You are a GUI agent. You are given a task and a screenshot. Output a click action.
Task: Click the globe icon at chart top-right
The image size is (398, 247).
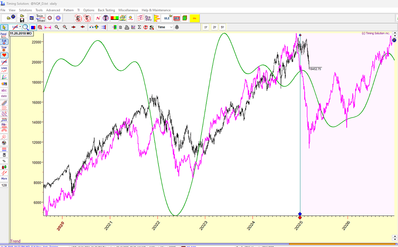coord(394,40)
